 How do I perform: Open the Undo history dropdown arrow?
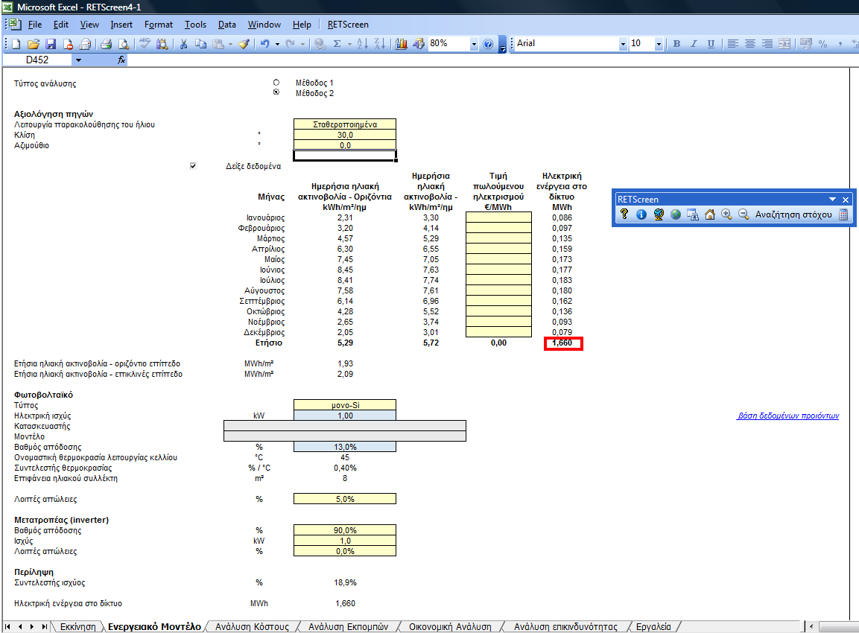click(277, 44)
